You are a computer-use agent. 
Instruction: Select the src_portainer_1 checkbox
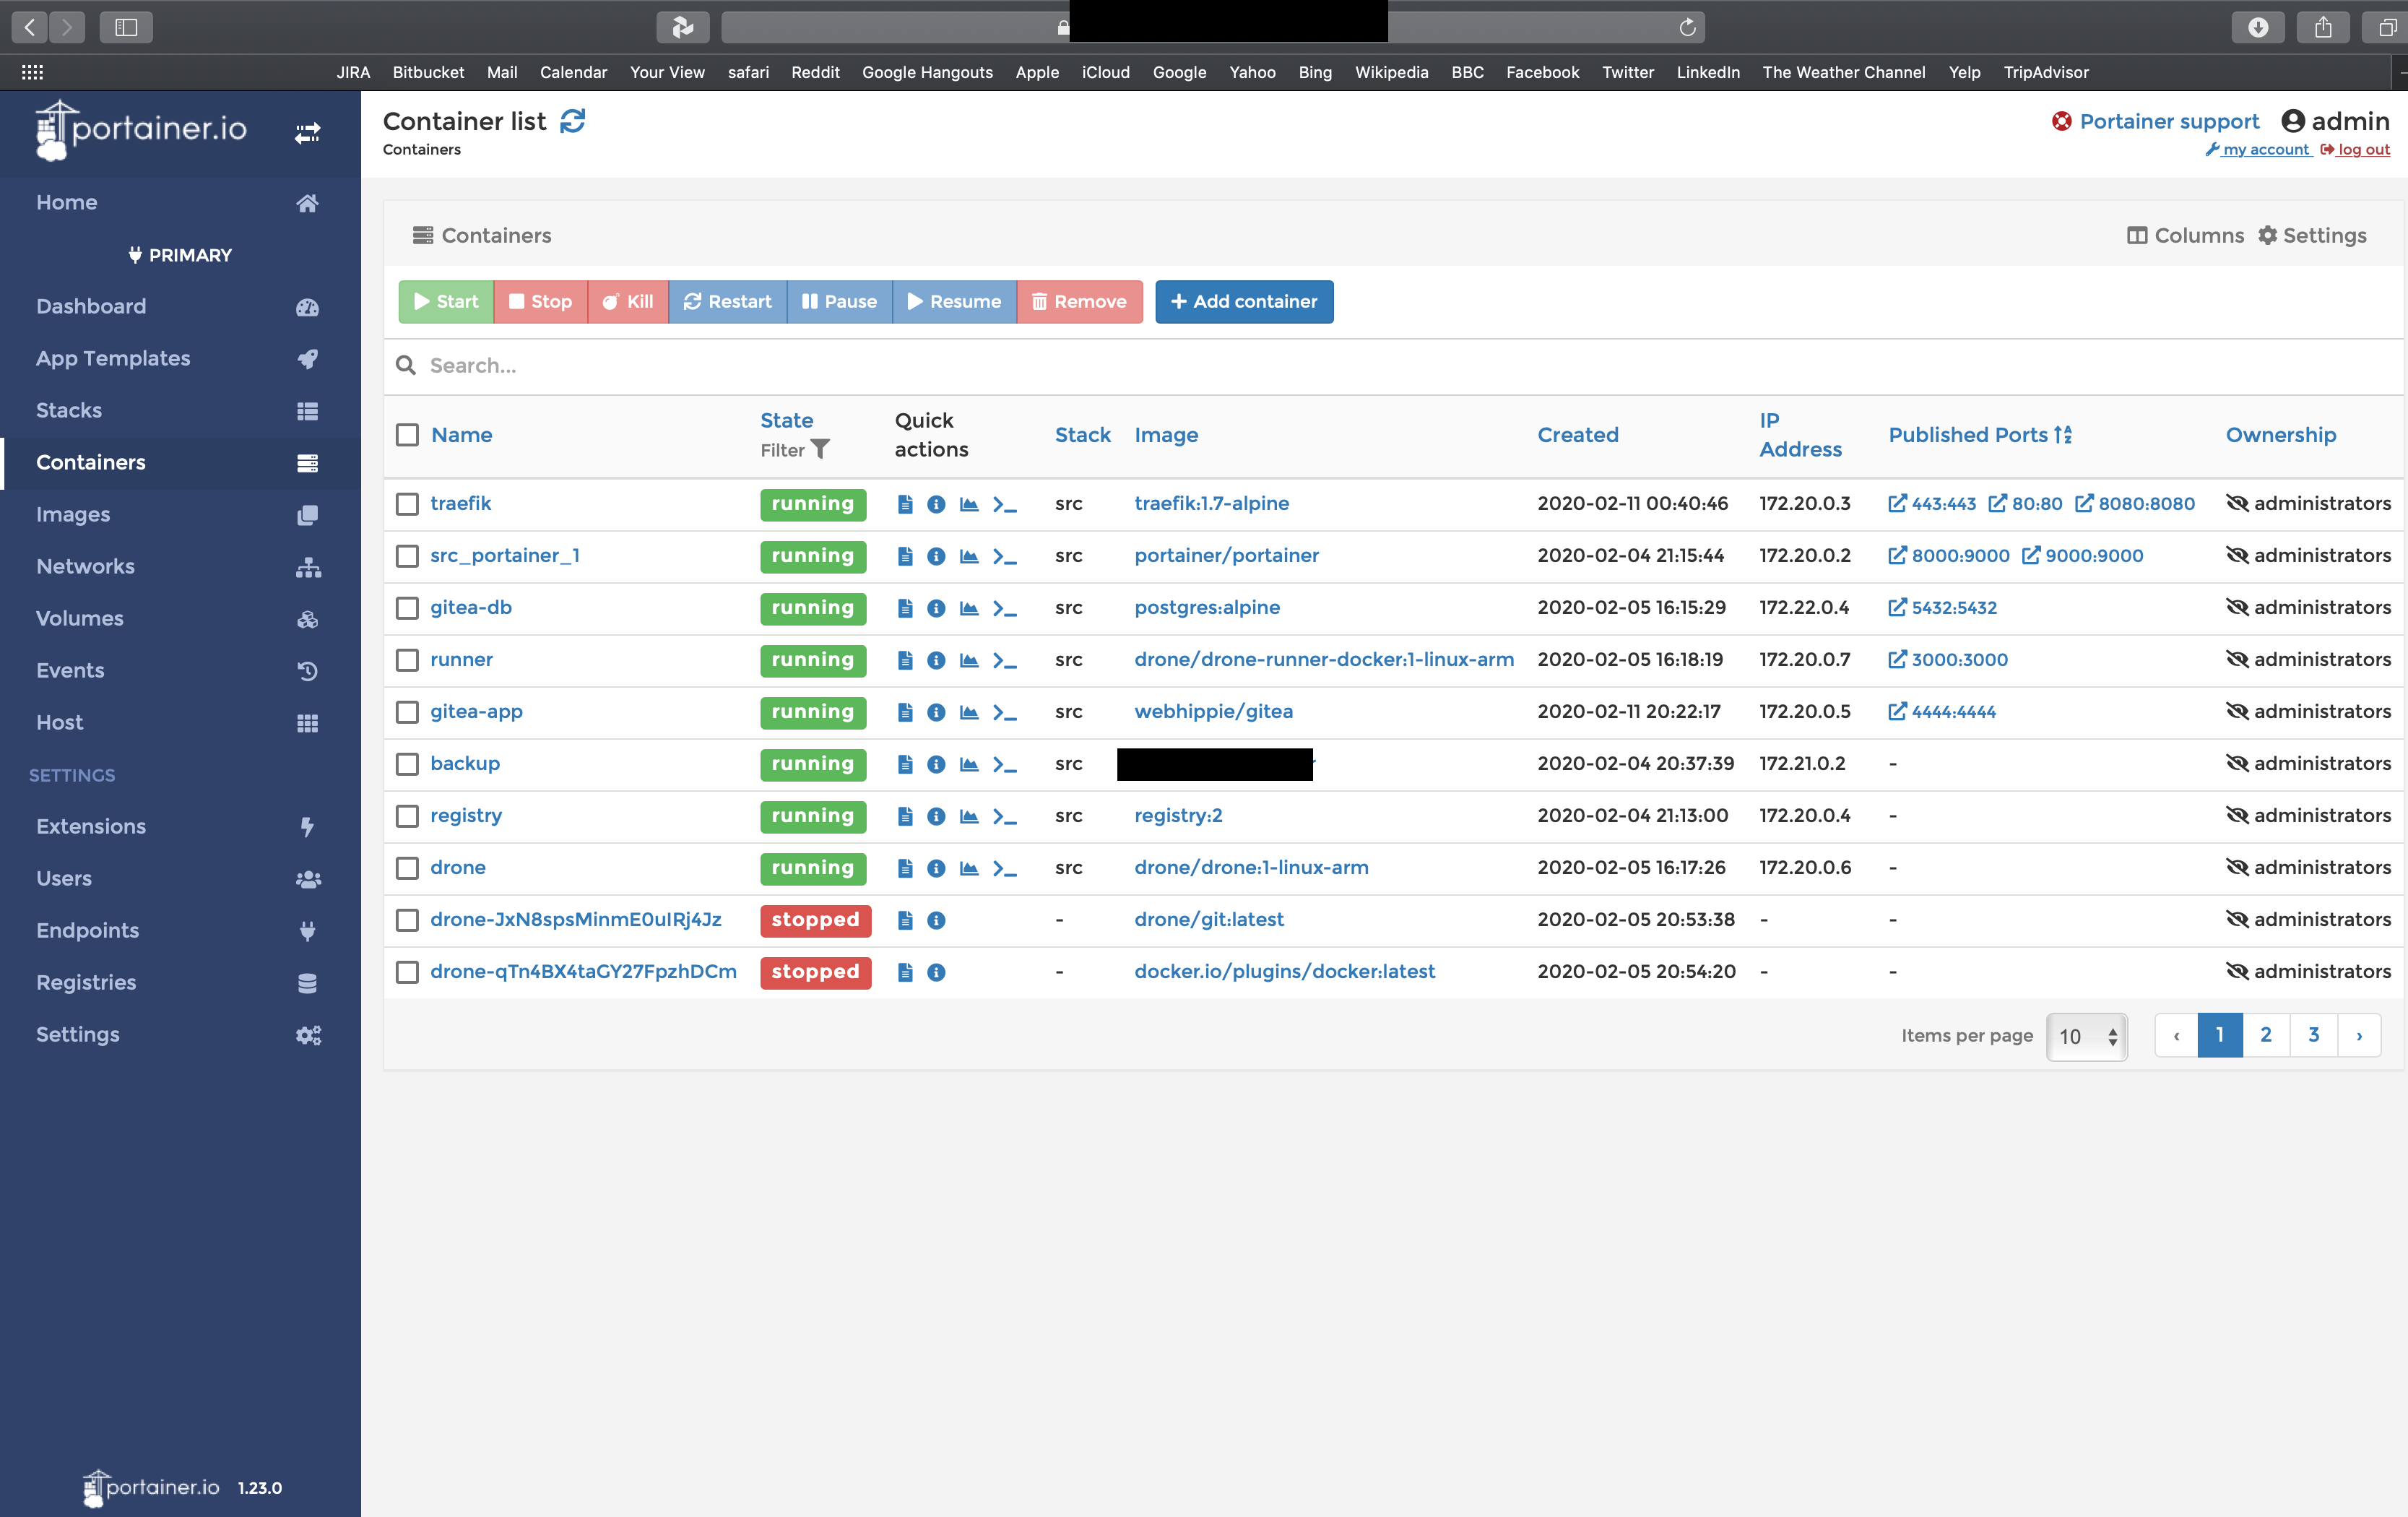[407, 556]
